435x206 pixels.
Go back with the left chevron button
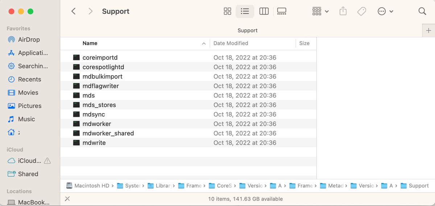click(74, 11)
